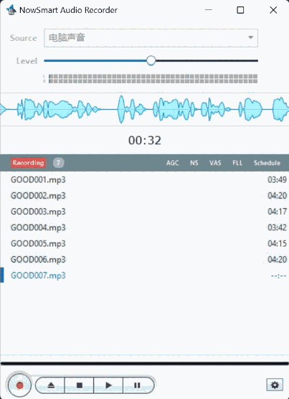
Task: Click the Level slider handle
Action: (x=151, y=60)
